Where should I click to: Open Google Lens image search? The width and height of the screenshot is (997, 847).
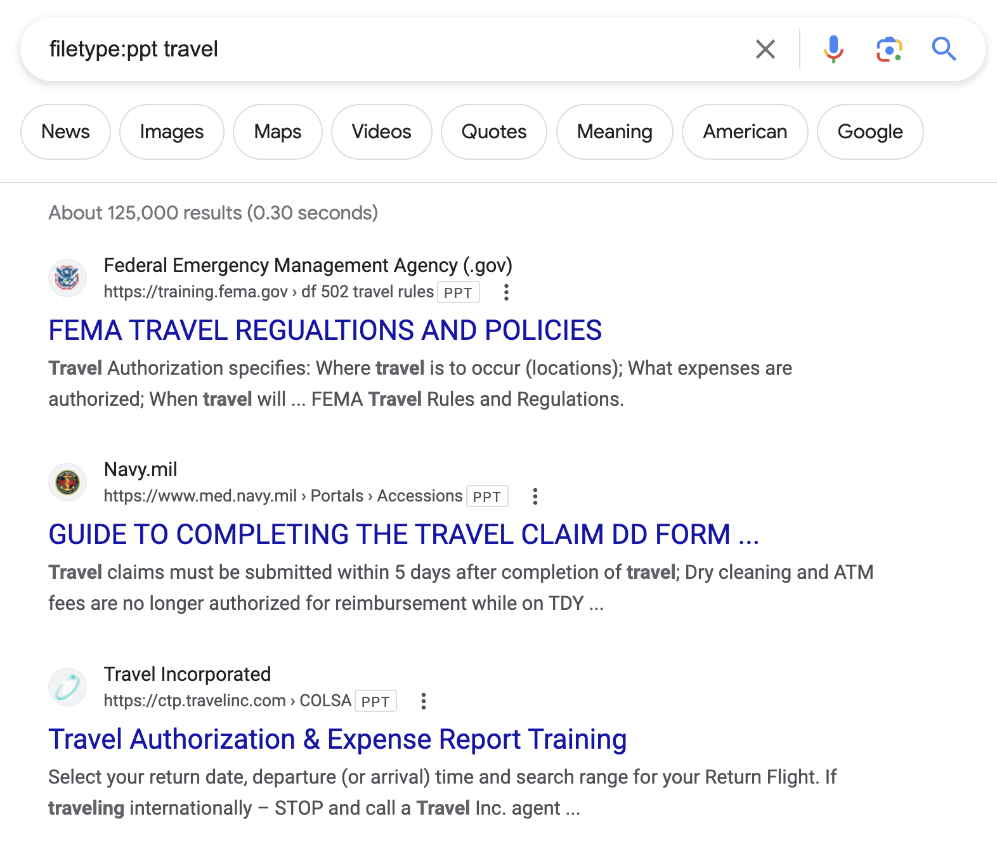889,49
